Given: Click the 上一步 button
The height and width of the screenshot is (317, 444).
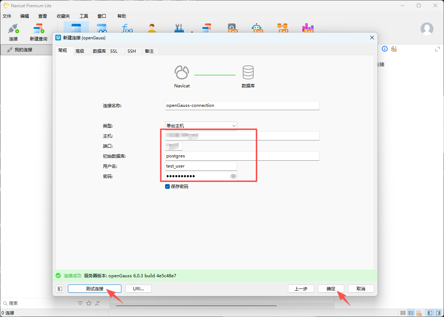Looking at the screenshot, I should click(301, 288).
